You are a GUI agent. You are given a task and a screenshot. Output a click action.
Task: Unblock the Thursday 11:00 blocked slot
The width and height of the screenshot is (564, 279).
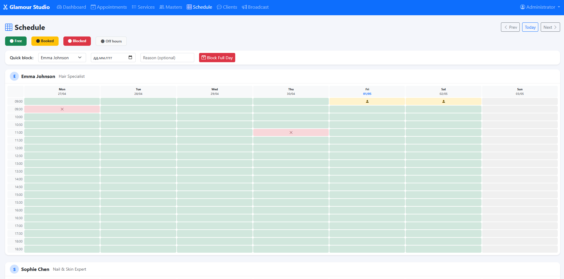click(x=291, y=132)
